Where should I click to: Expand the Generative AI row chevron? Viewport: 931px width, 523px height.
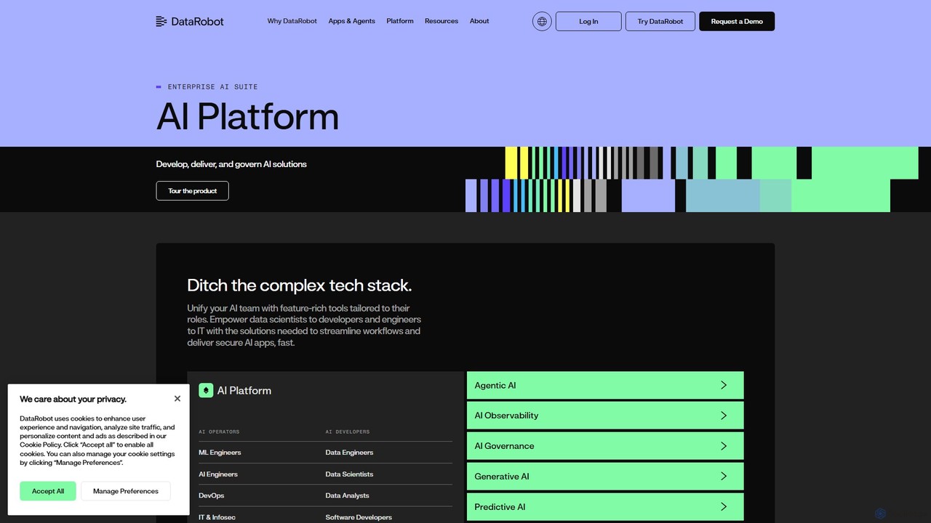point(724,477)
